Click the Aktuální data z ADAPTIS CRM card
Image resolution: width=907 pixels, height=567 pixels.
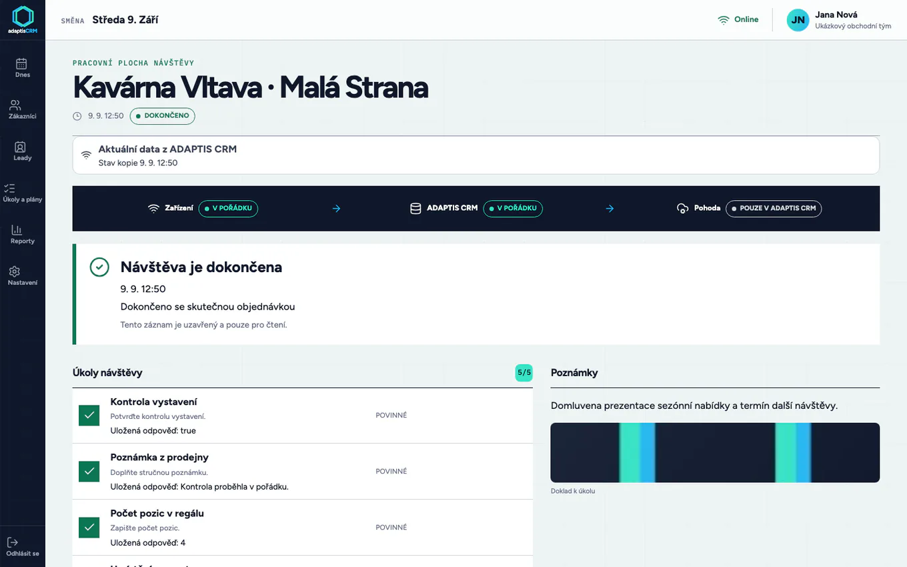point(476,155)
